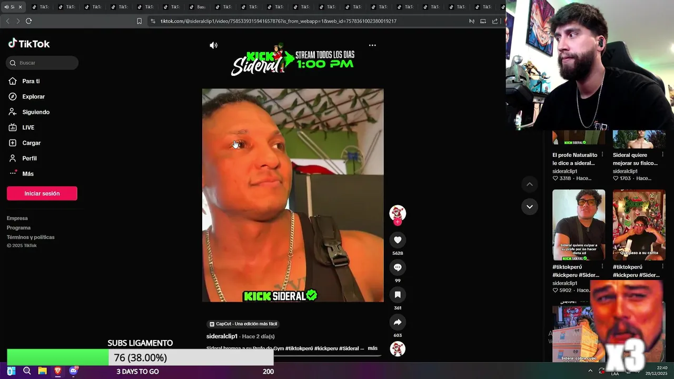Viewport: 674px width, 379px height.
Task: Pause the playing video in center
Action: [293, 195]
